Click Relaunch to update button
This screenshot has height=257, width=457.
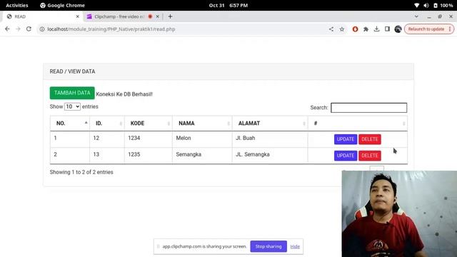pos(428,29)
